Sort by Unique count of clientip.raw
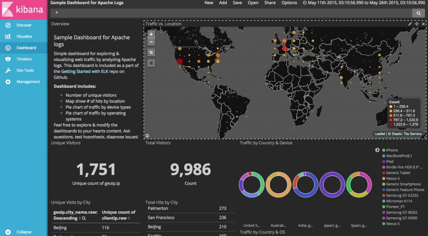The width and height of the screenshot is (428, 236). pos(129,218)
